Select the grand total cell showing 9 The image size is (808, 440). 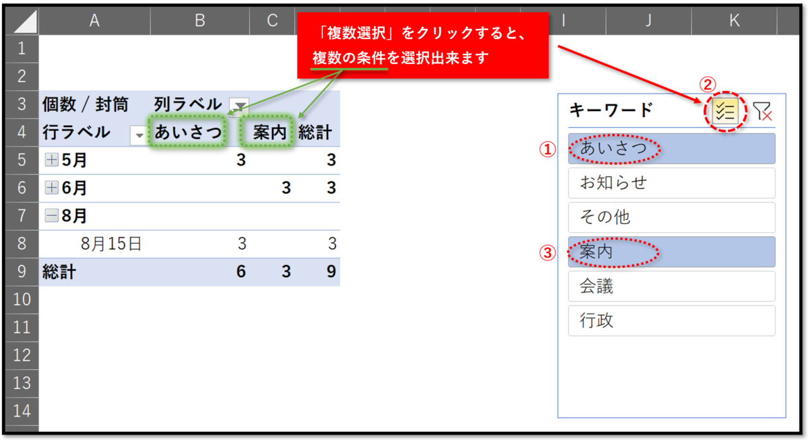329,272
